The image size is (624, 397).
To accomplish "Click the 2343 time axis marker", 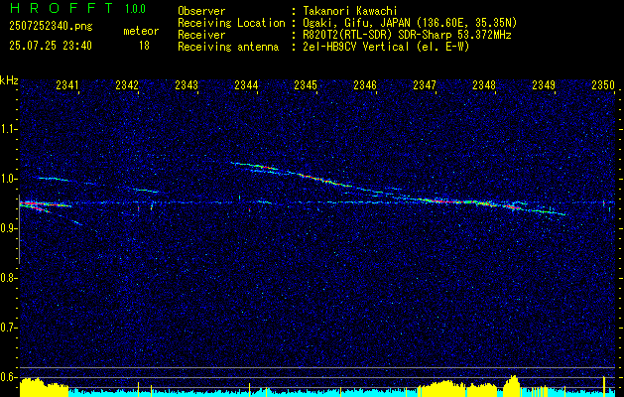I will [x=187, y=84].
